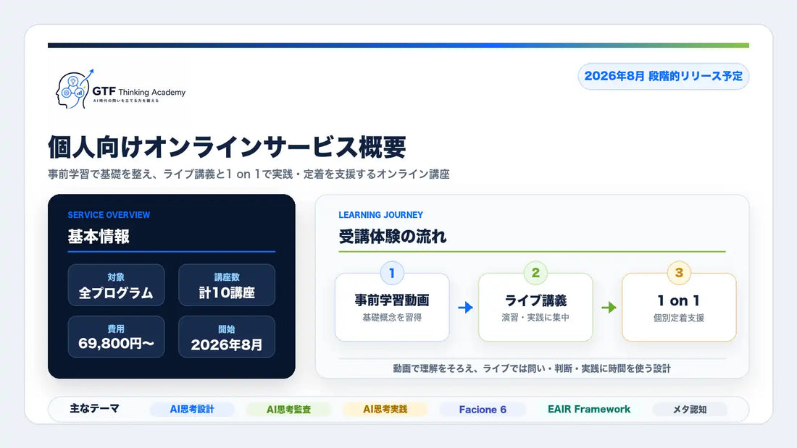Open the 事前学習動画 step card

[392, 308]
